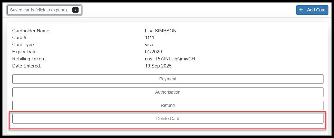This screenshot has height=138, width=334.
Task: Click the Expiry Date label
Action: click(x=25, y=52)
